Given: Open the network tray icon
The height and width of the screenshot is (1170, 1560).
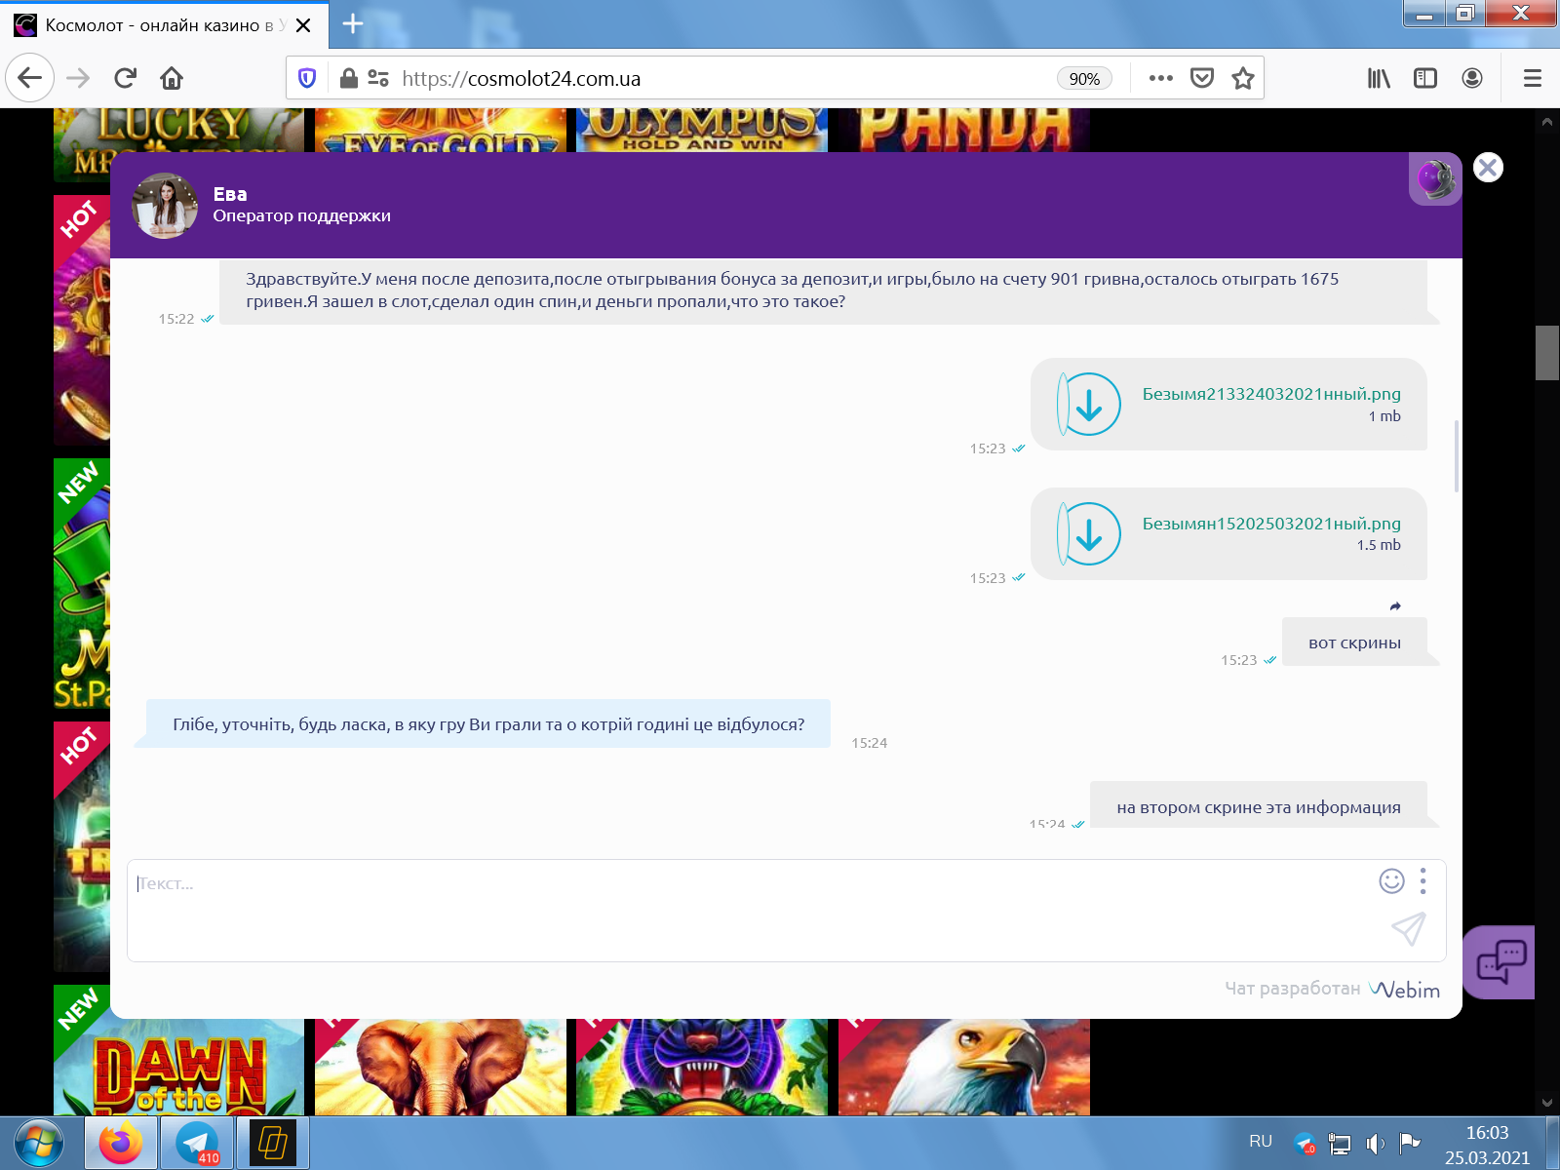Looking at the screenshot, I should (x=1341, y=1144).
